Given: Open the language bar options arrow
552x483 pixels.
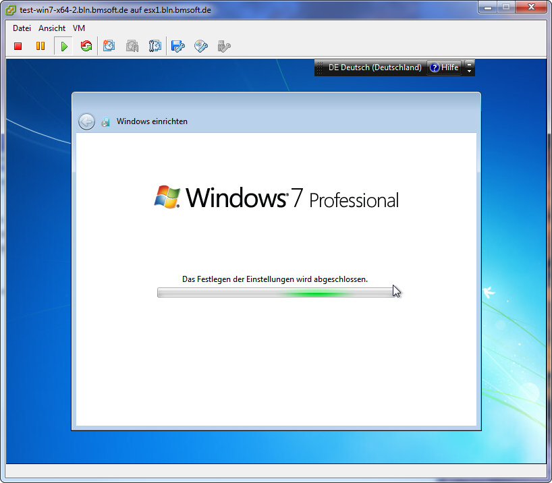Looking at the screenshot, I should point(469,71).
